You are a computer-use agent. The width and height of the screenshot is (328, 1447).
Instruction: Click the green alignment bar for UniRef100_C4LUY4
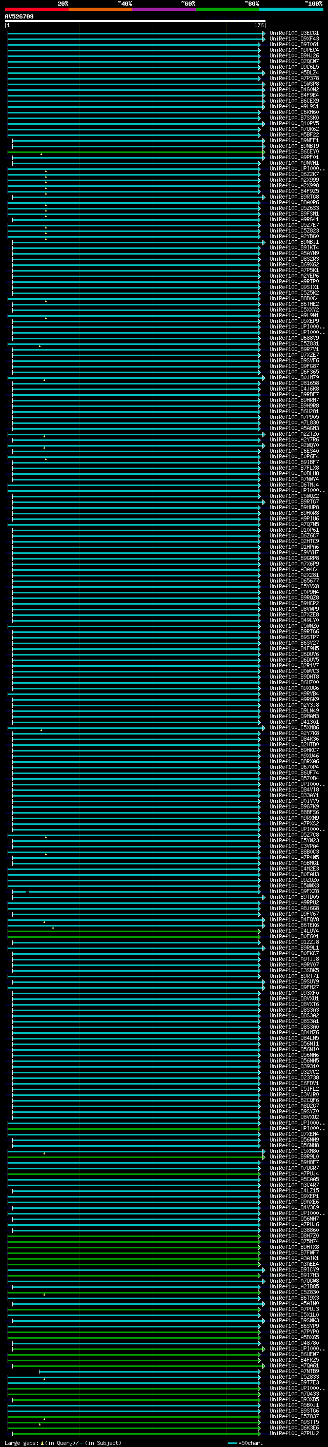click(x=134, y=931)
